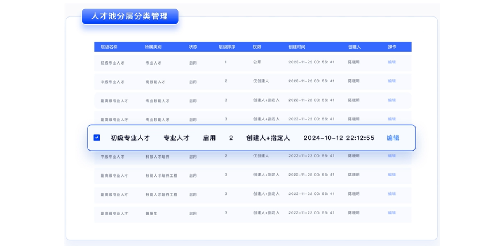Click 编辑 in the highlighted 2024-10-12 row
This screenshot has height=249, width=504.
(393, 138)
